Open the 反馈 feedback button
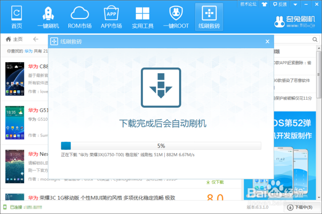Screen dimensions: 322x214 280,4
